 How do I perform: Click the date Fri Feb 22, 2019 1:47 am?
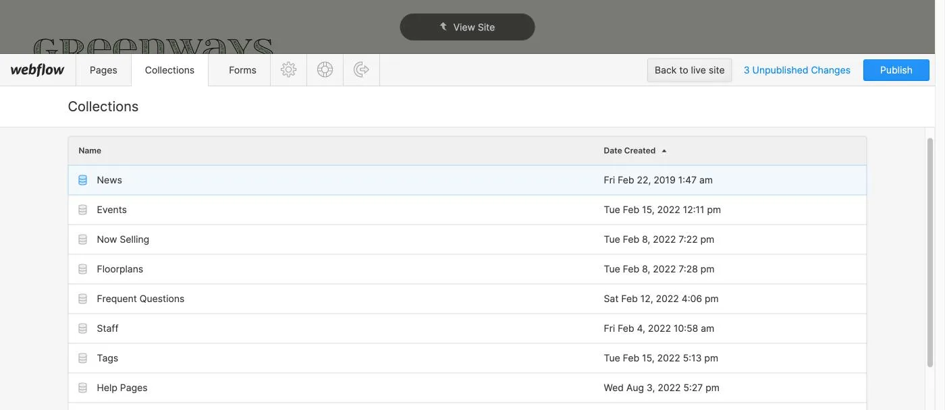(658, 180)
